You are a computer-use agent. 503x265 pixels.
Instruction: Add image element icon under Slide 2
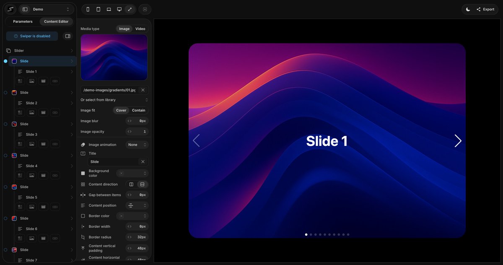click(x=32, y=112)
